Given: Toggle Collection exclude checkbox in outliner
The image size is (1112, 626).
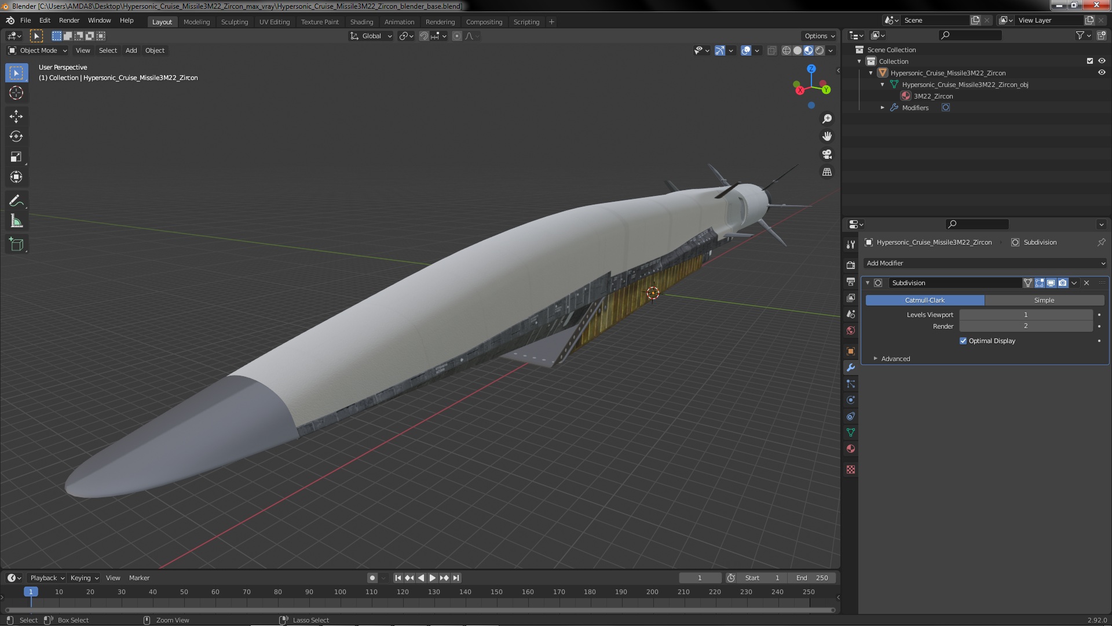Looking at the screenshot, I should pos(1090,61).
